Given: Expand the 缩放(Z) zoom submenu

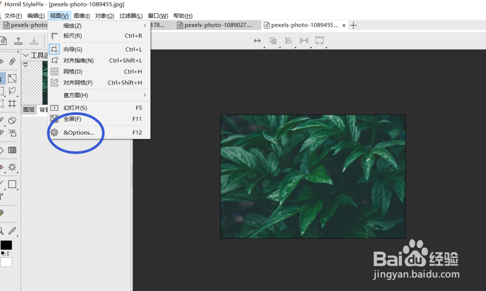Looking at the screenshot, I should pos(99,25).
